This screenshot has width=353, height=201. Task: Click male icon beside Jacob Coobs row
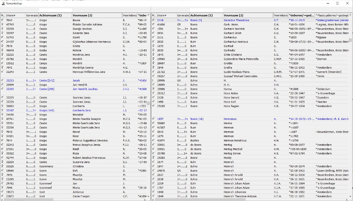[2, 80]
